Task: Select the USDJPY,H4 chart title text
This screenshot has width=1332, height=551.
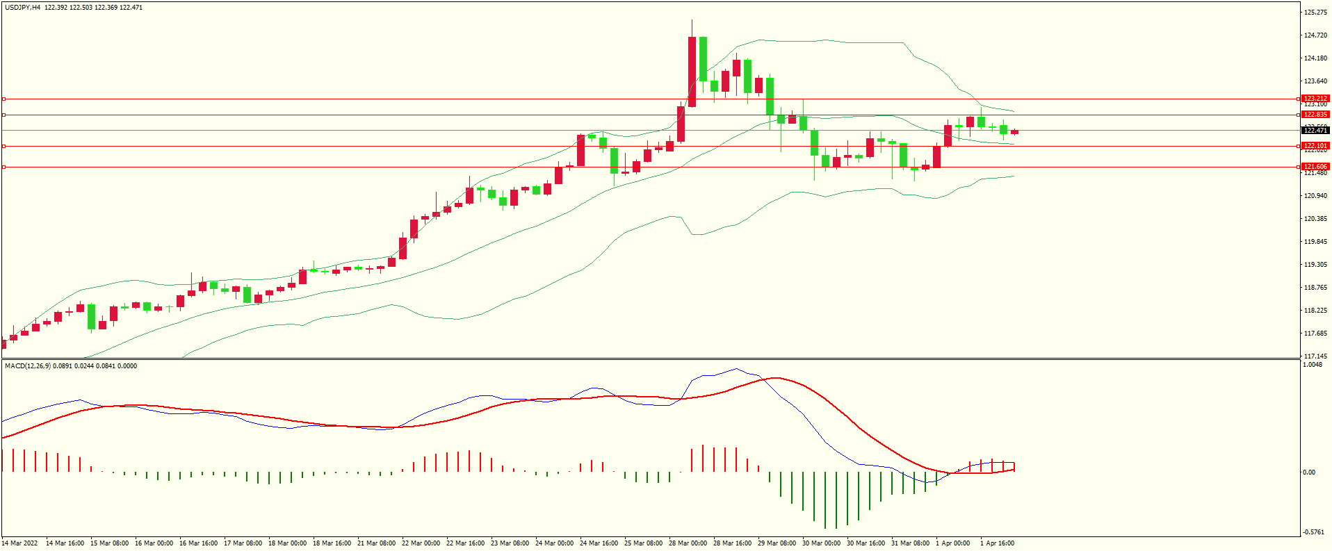Action: 22,8
